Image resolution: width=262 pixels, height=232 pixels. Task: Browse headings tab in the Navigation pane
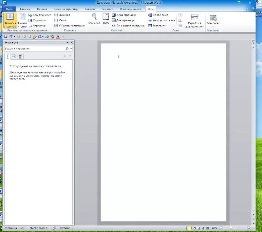pyautogui.click(x=8, y=56)
